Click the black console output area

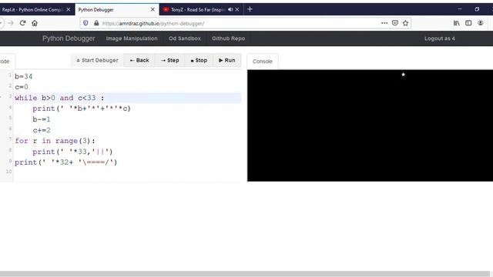[x=370, y=125]
